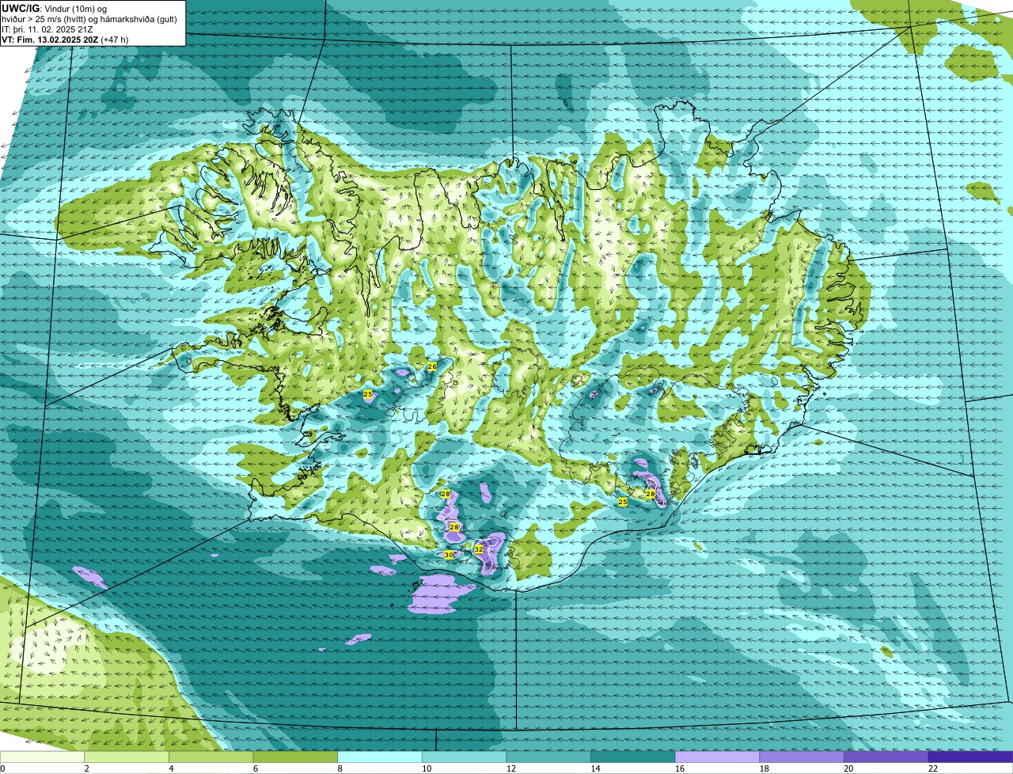This screenshot has width=1013, height=774.
Task: Click the 4–6 m/s light green swatch
Action: (x=211, y=757)
